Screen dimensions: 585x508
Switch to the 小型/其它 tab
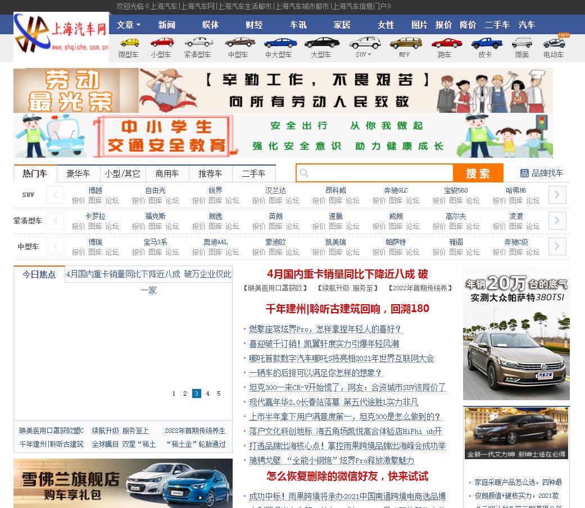coord(123,173)
